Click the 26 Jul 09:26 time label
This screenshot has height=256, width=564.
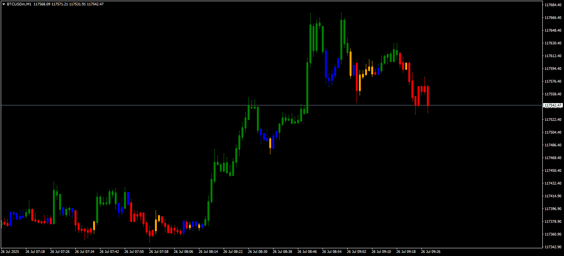[x=431, y=252]
